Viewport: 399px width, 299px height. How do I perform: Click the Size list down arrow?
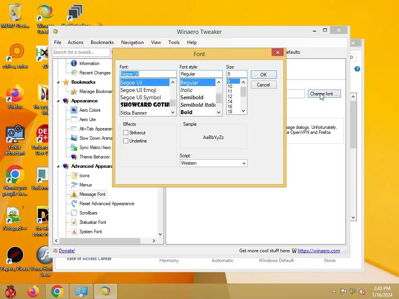243,111
